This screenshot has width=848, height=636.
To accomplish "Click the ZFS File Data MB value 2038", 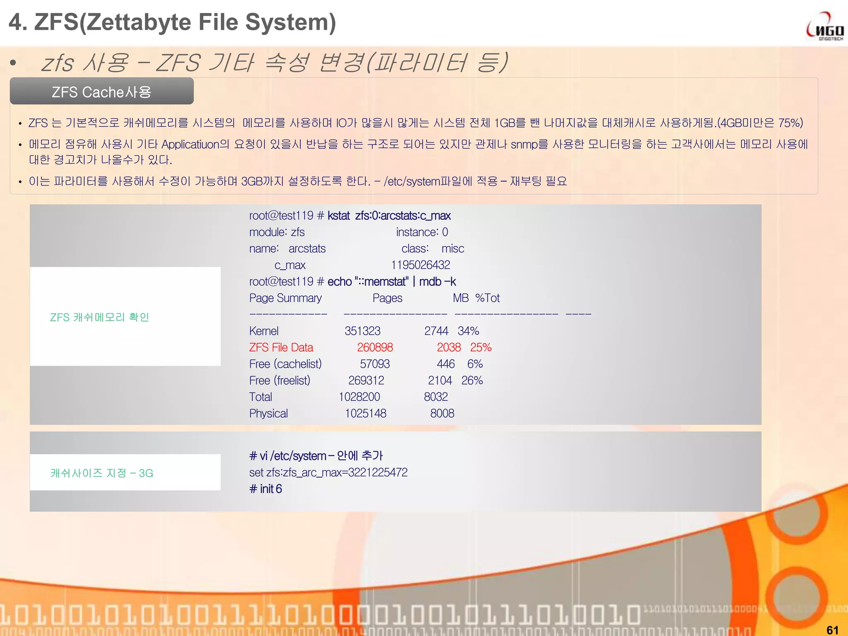I will tap(449, 347).
